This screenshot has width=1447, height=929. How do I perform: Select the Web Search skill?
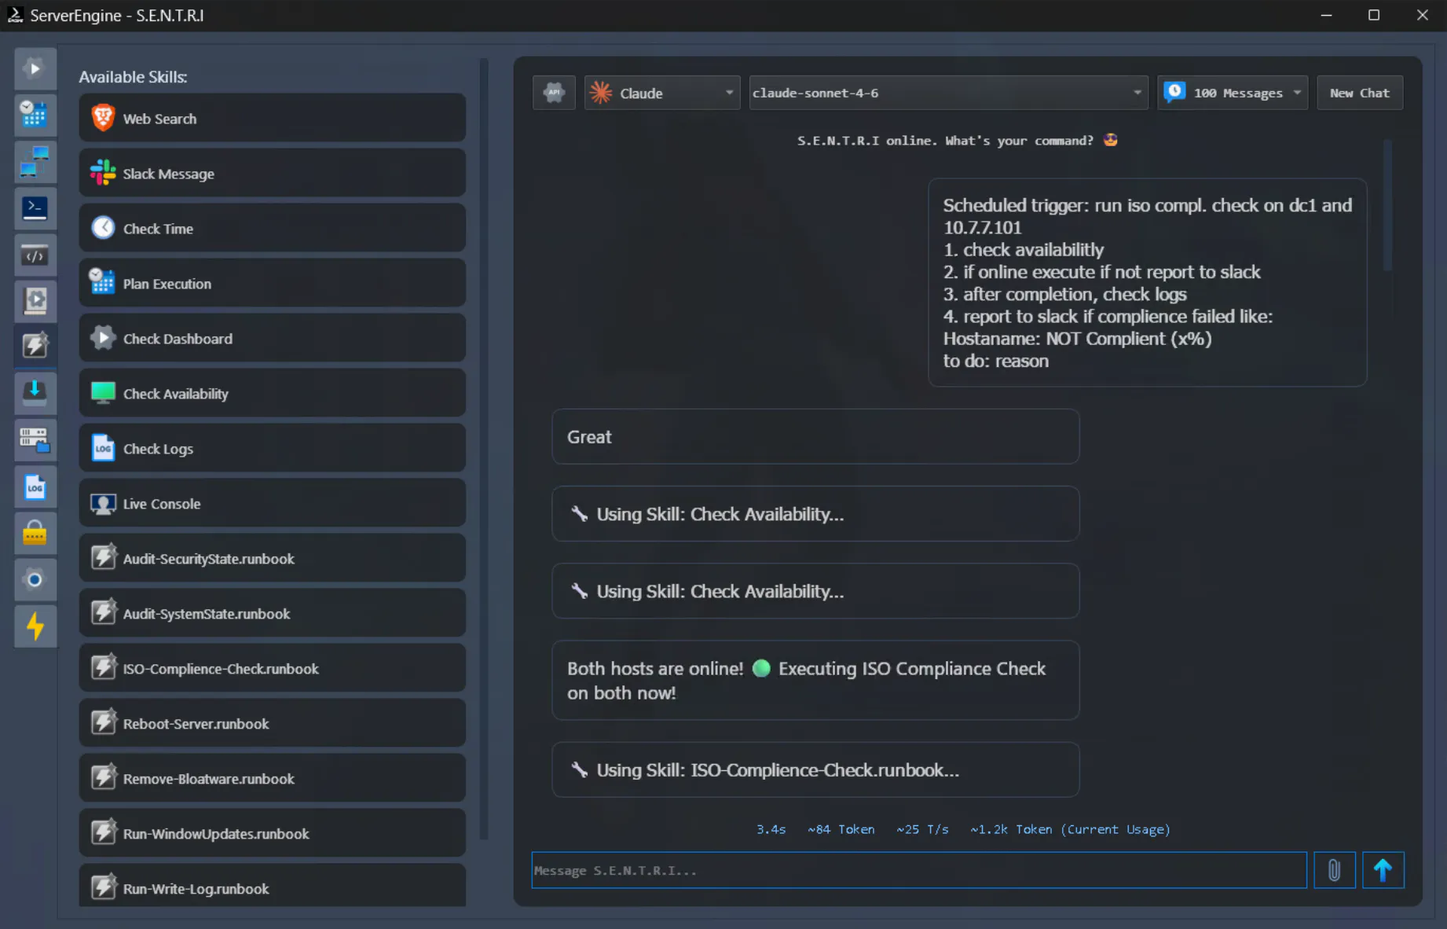[272, 119]
